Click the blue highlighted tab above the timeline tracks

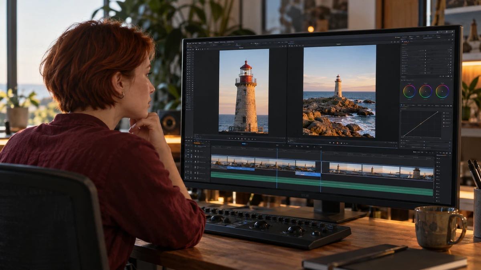click(244, 144)
